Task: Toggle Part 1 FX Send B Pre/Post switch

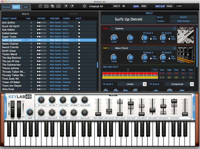Action: point(169,38)
